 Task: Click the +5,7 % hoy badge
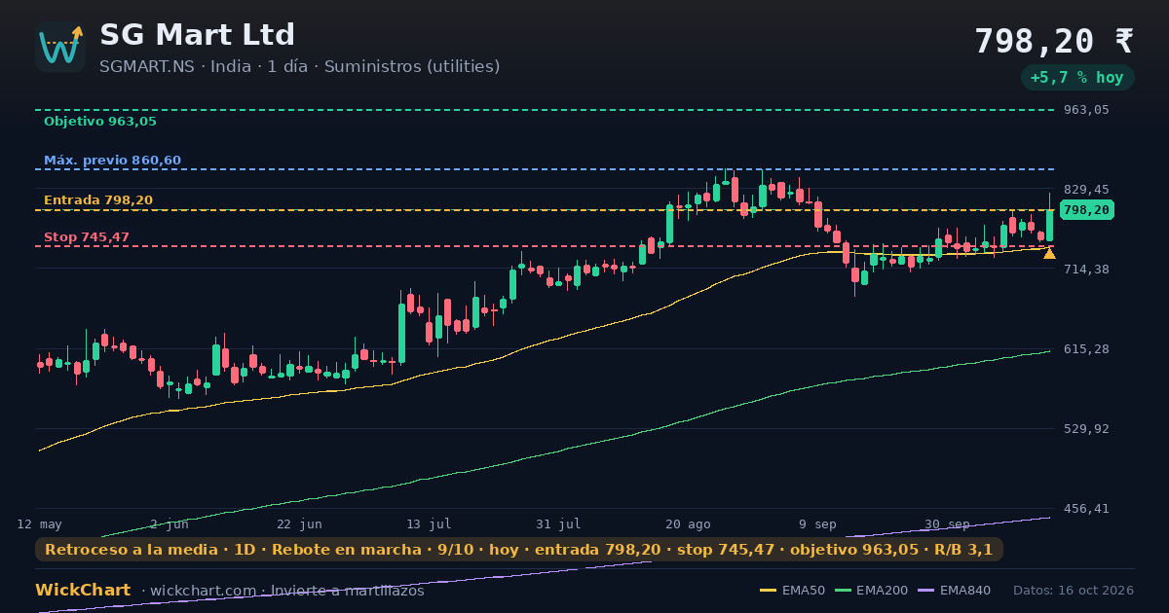pyautogui.click(x=1077, y=77)
